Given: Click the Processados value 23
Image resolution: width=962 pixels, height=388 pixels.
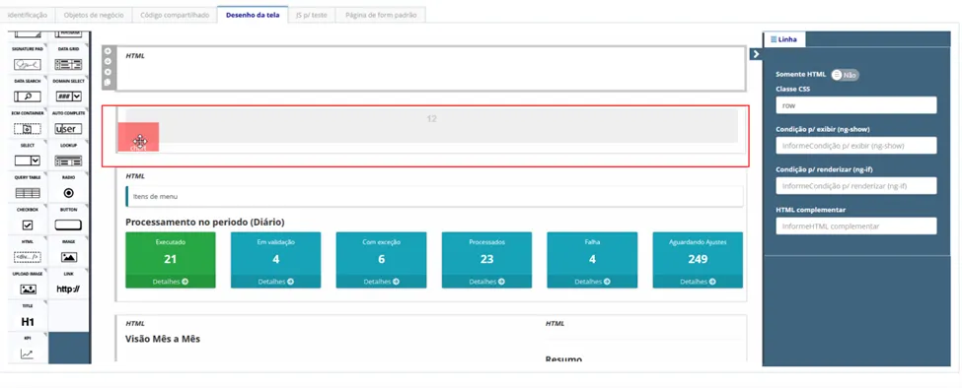Looking at the screenshot, I should tap(487, 259).
